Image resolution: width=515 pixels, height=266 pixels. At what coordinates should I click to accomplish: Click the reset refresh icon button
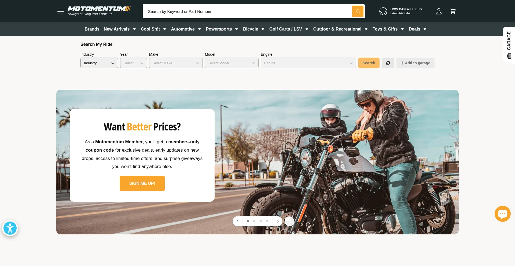[388, 63]
